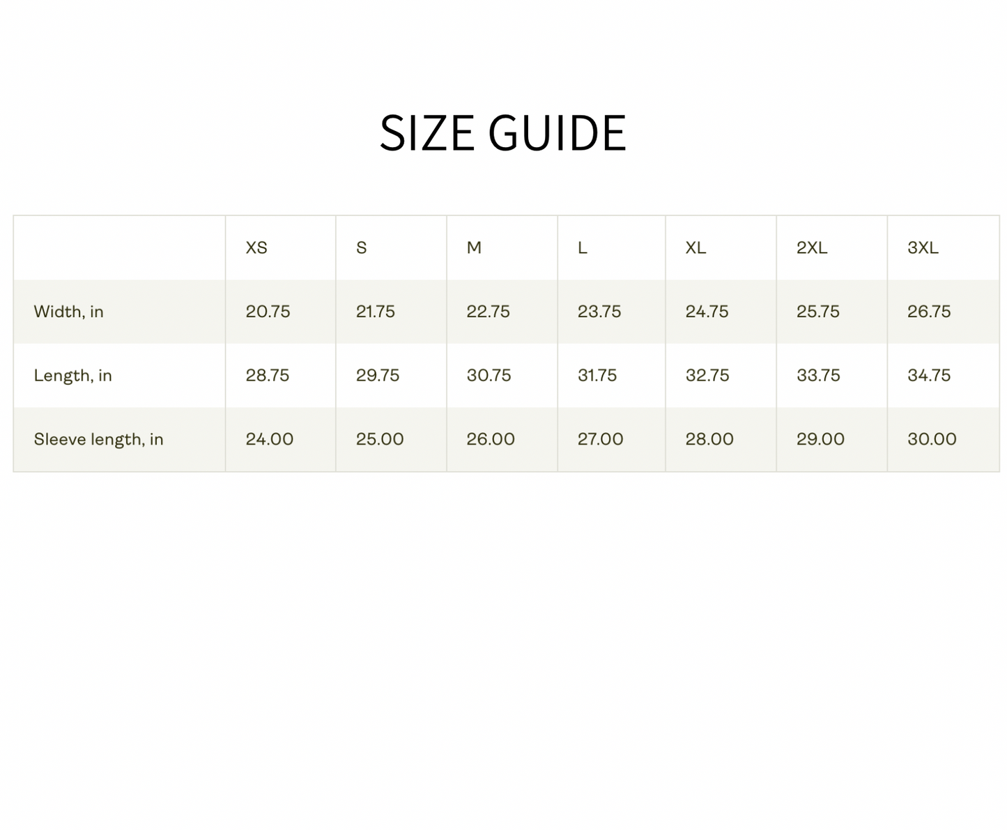Select the 2XL length value 33.75
Image resolution: width=1007 pixels, height=830 pixels.
click(818, 376)
